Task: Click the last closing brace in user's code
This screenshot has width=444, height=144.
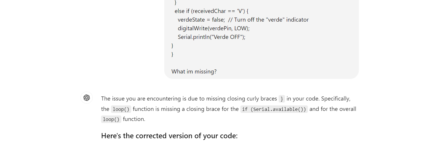Action: coord(173,54)
